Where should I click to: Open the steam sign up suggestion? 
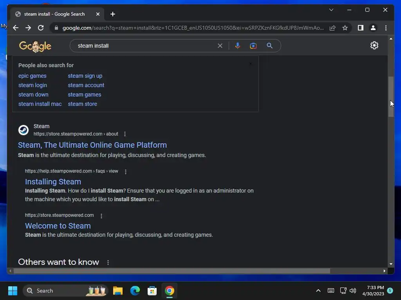(x=85, y=76)
